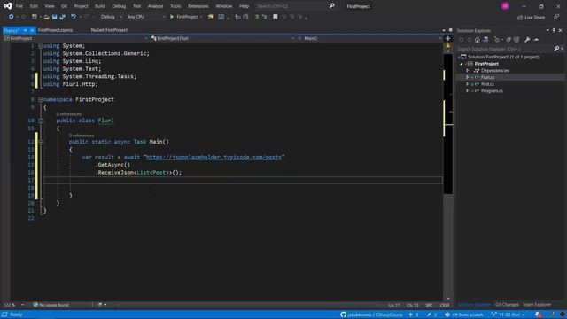Open the Git menu
This screenshot has width=567, height=319.
tap(64, 6)
